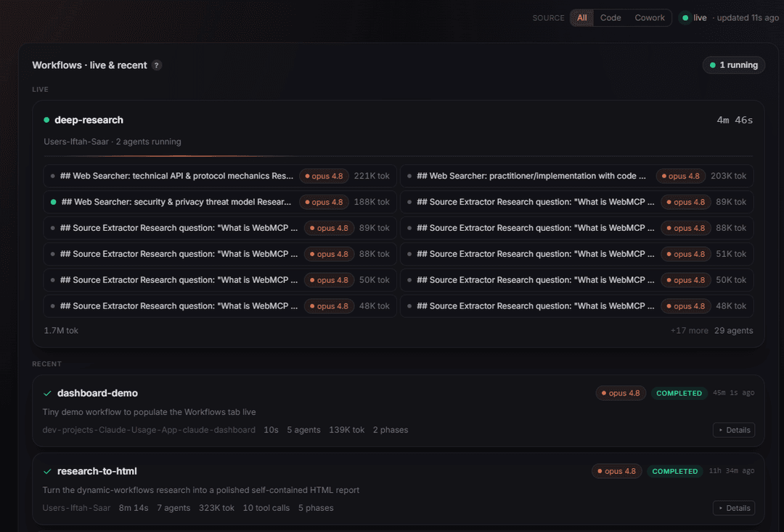Click "Turn the dynamic-workflows research" description
This screenshot has height=532, width=784.
pos(201,490)
